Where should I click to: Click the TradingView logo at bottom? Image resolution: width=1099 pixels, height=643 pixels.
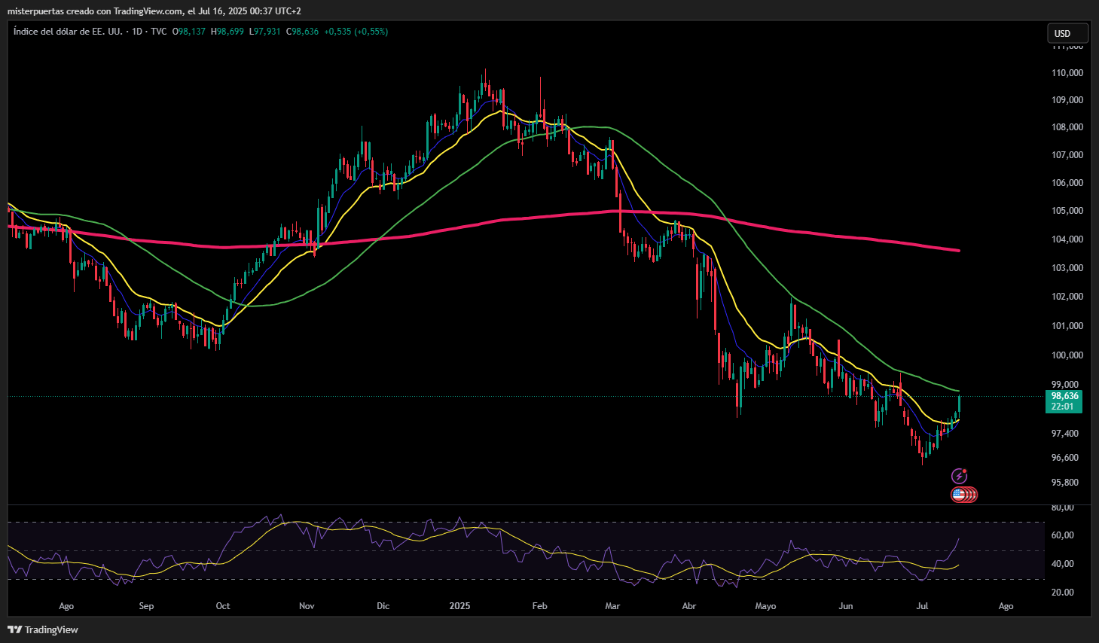point(43,629)
